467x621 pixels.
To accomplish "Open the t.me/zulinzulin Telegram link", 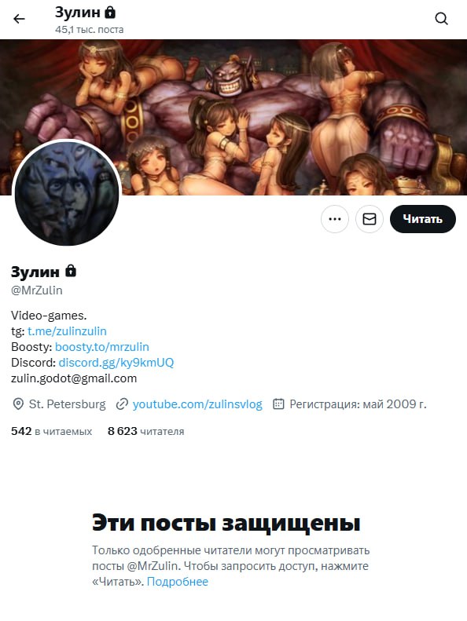I will [x=67, y=331].
